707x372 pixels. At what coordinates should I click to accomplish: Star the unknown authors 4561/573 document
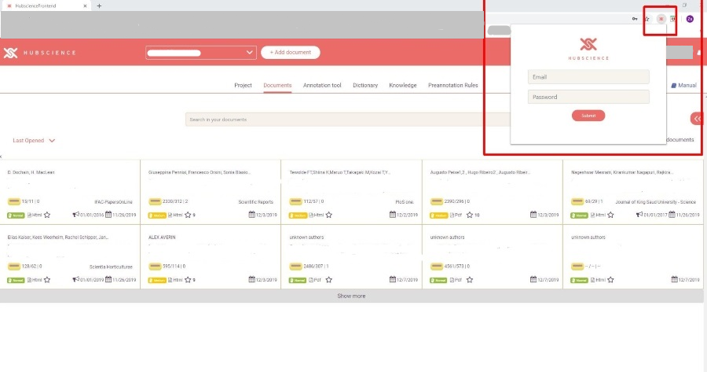click(x=470, y=280)
